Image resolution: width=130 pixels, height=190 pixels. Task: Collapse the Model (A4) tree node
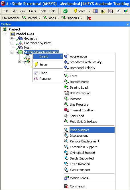click(4, 34)
